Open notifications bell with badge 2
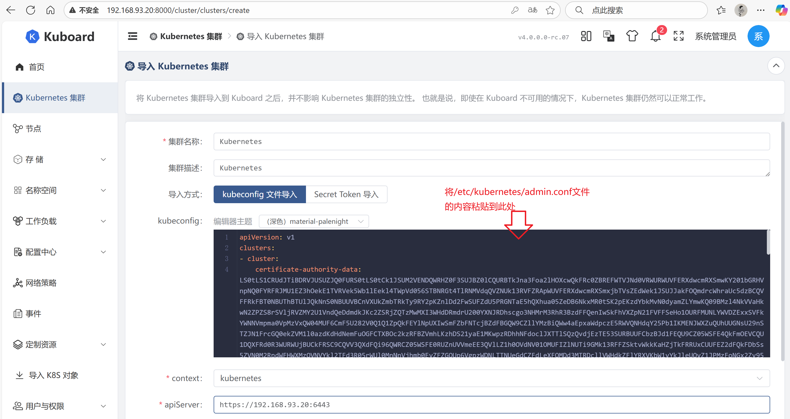The width and height of the screenshot is (790, 419). pos(656,36)
